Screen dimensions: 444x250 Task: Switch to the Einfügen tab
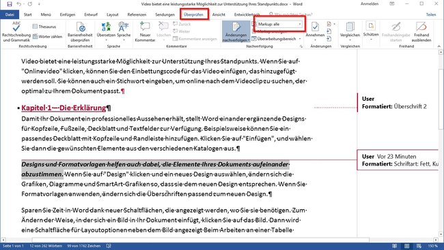coord(68,14)
